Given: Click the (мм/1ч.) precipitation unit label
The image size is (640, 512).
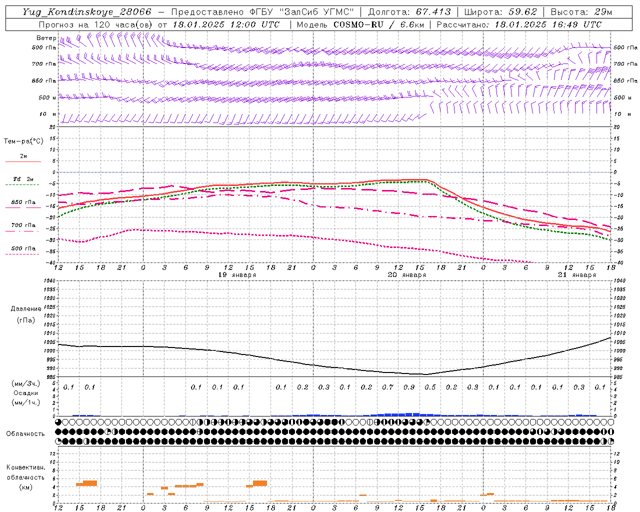Looking at the screenshot, I should [25, 402].
